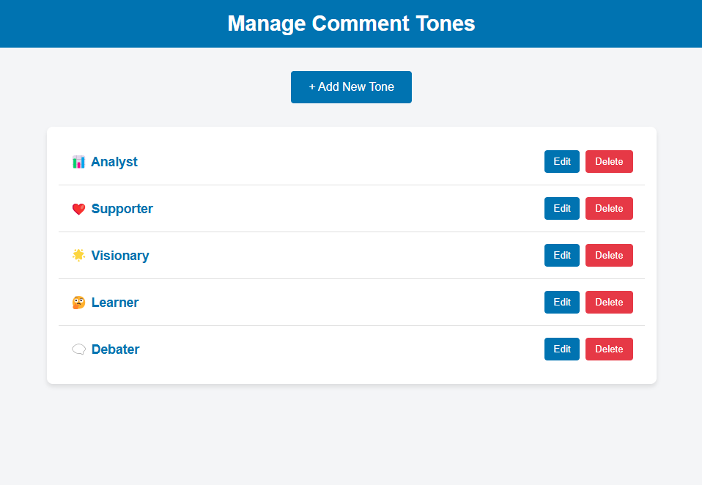The height and width of the screenshot is (485, 702).
Task: Delete the Analyst tone
Action: click(609, 161)
